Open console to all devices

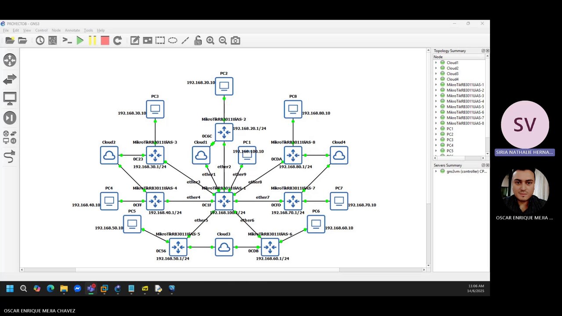point(67,40)
